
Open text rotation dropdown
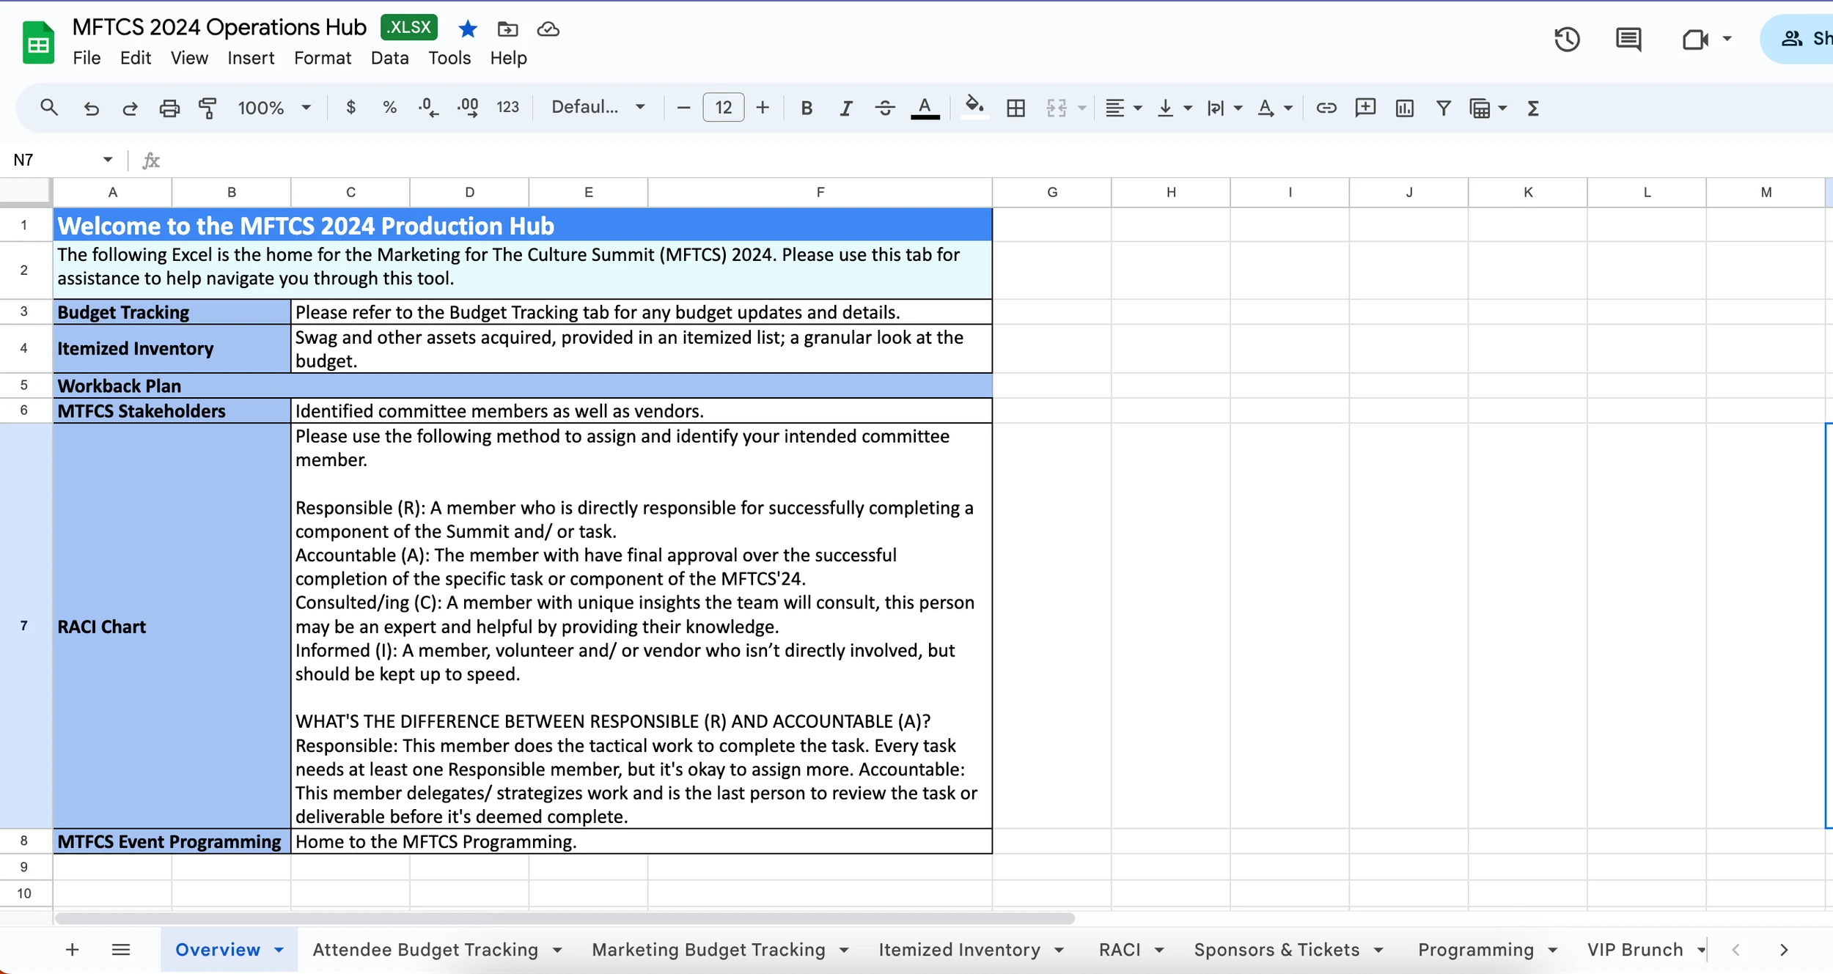[1274, 108]
